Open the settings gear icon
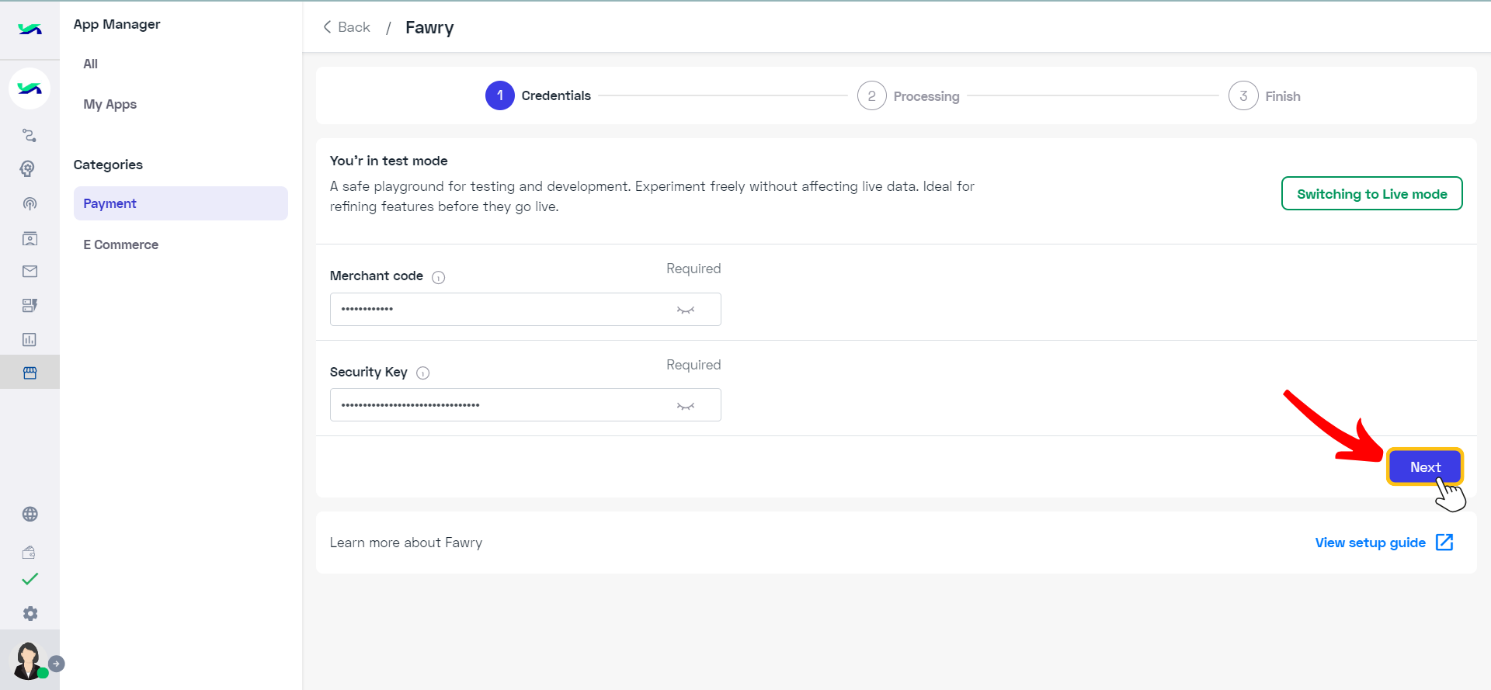The width and height of the screenshot is (1491, 690). click(30, 614)
